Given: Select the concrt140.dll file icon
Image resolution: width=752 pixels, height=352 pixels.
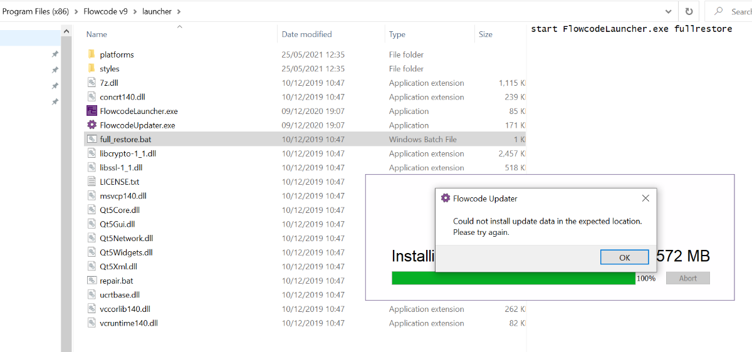Looking at the screenshot, I should tap(91, 97).
